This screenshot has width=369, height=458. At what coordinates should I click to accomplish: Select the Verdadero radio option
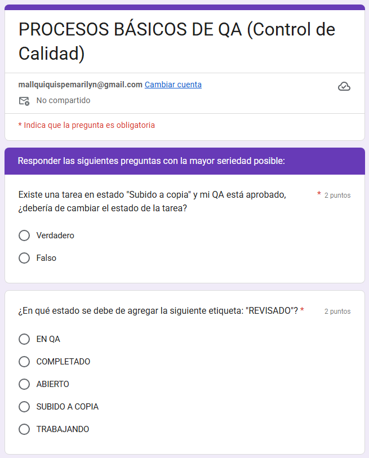[24, 235]
